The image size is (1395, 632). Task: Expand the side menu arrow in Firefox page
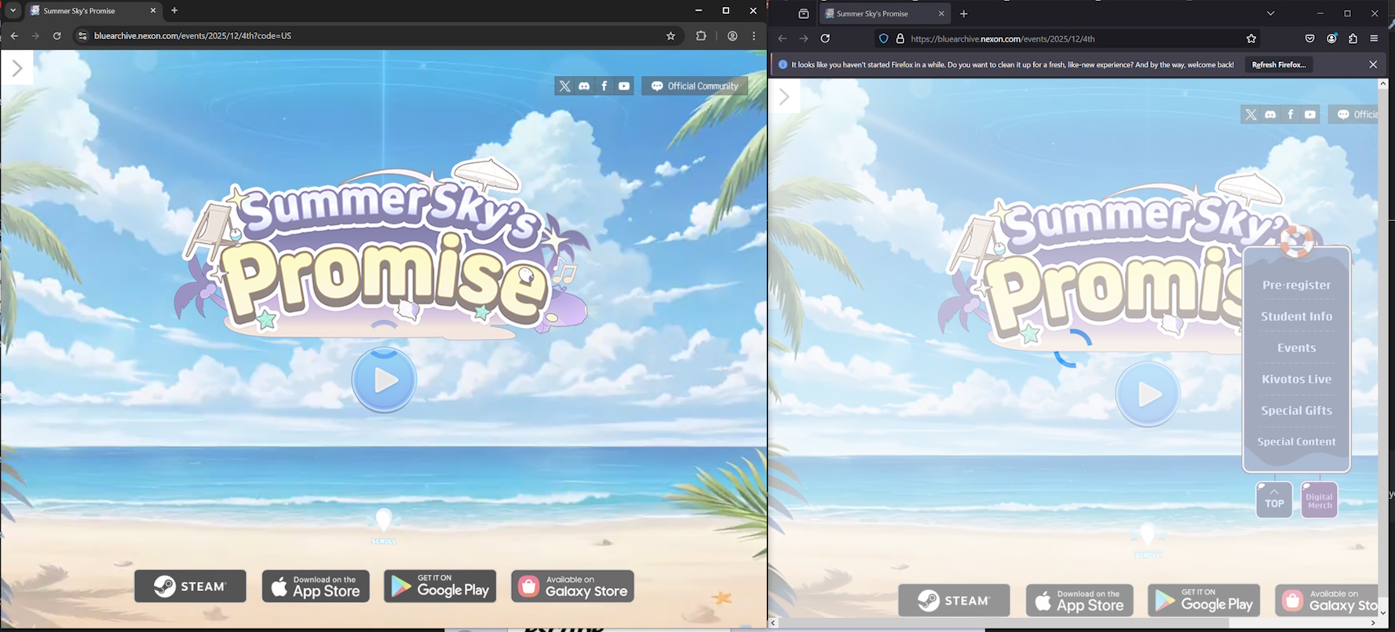coord(784,97)
